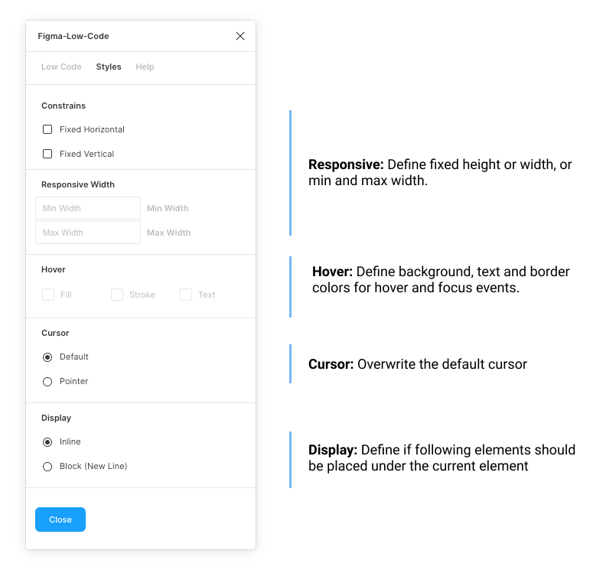Click the Cursor: Overwrite the default cursor text
Screen dimensions: 616x570
click(x=418, y=364)
